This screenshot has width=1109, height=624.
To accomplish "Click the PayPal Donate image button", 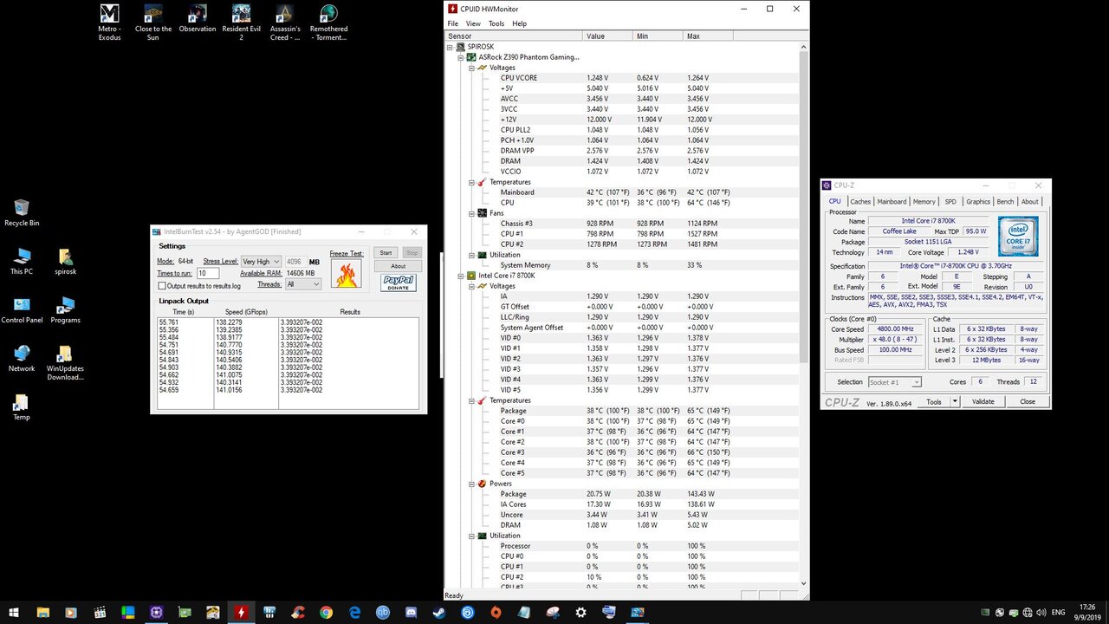I will 398,283.
